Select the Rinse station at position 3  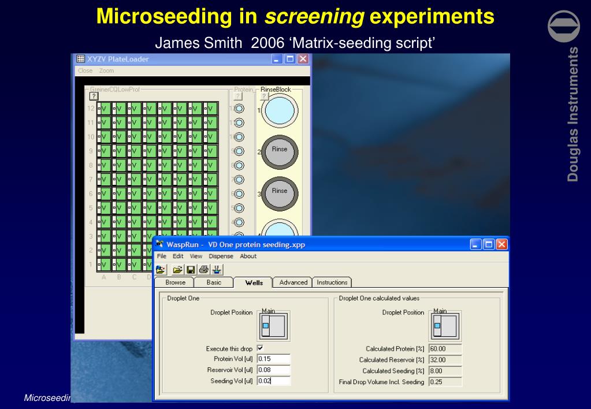pyautogui.click(x=280, y=194)
